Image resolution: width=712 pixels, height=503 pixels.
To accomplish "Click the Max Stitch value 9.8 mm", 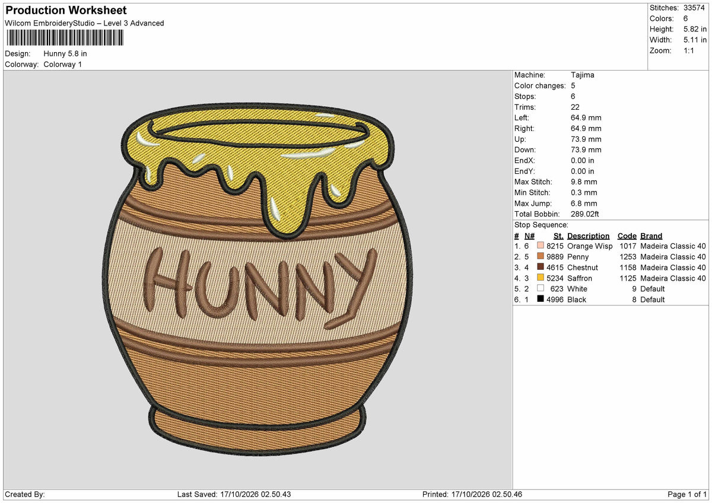I will pyautogui.click(x=584, y=182).
